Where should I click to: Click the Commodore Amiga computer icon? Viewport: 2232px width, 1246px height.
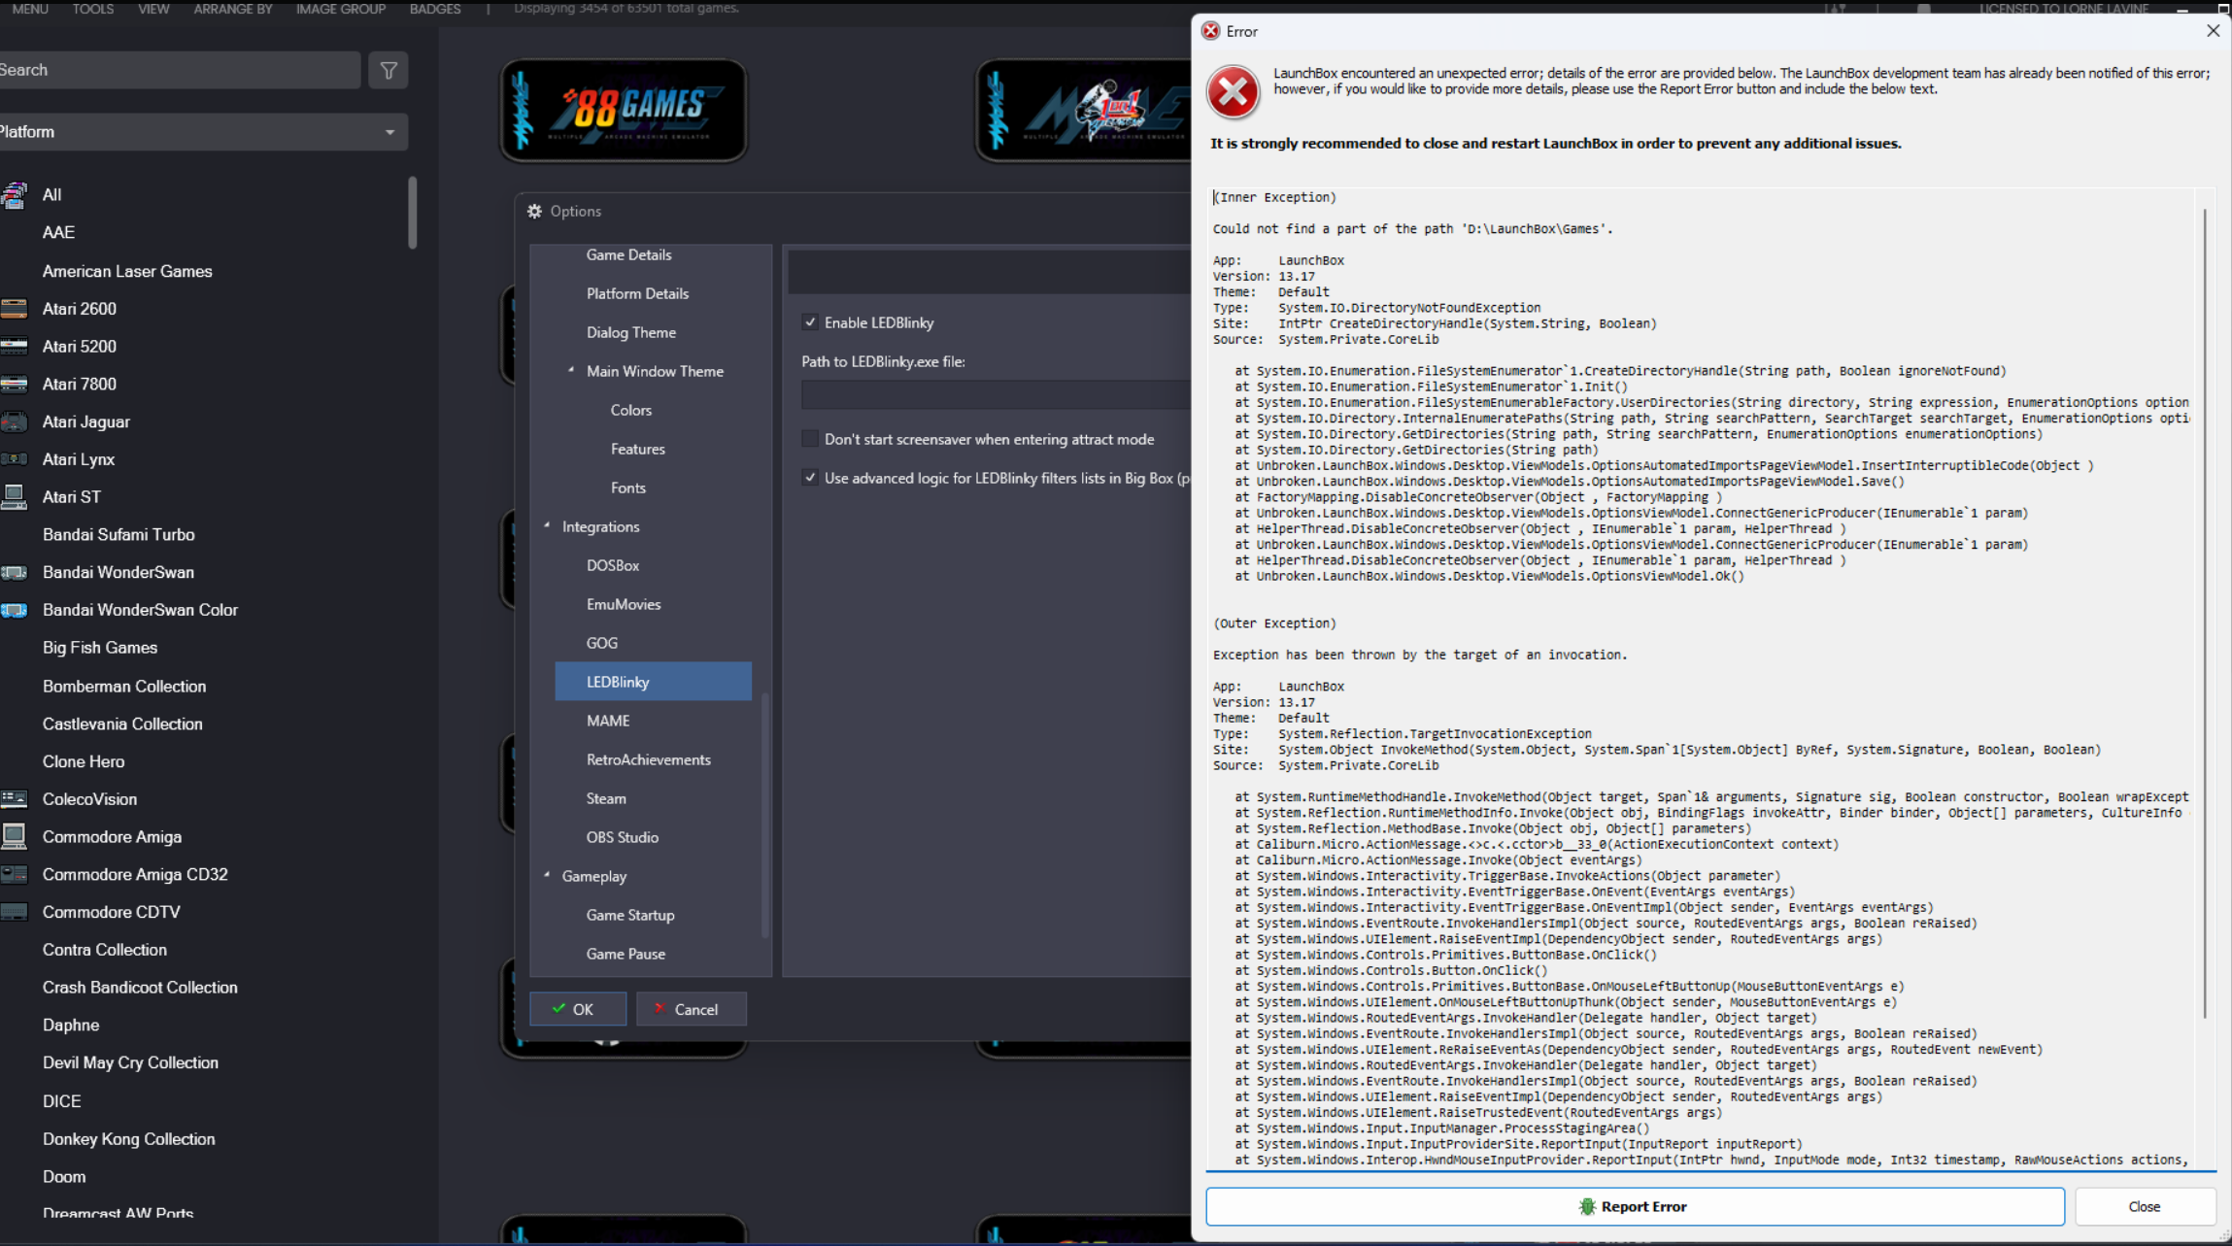(x=14, y=836)
